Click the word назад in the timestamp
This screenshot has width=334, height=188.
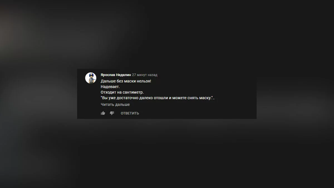tap(153, 75)
